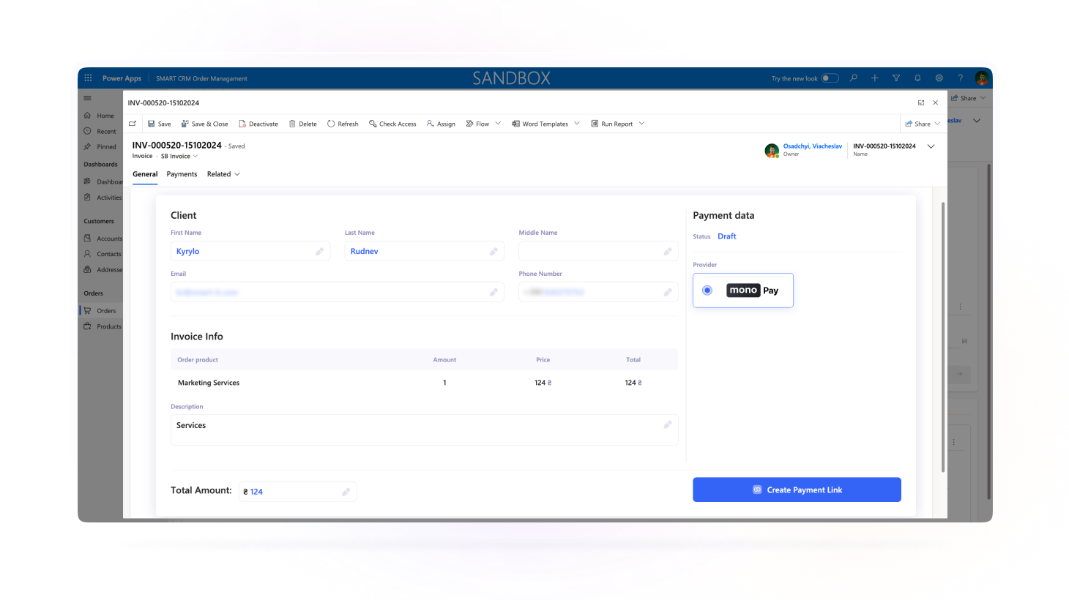The image size is (1069, 600).
Task: Click the Assign person icon
Action: (431, 124)
